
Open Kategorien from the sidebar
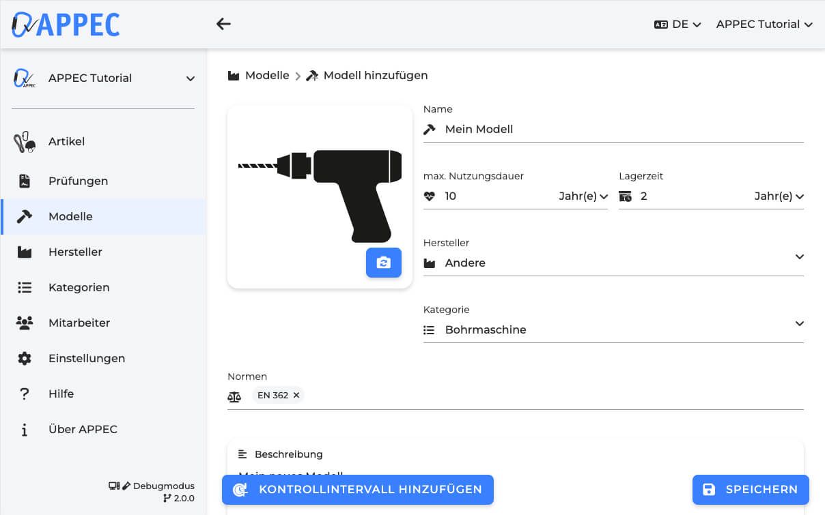(x=79, y=287)
